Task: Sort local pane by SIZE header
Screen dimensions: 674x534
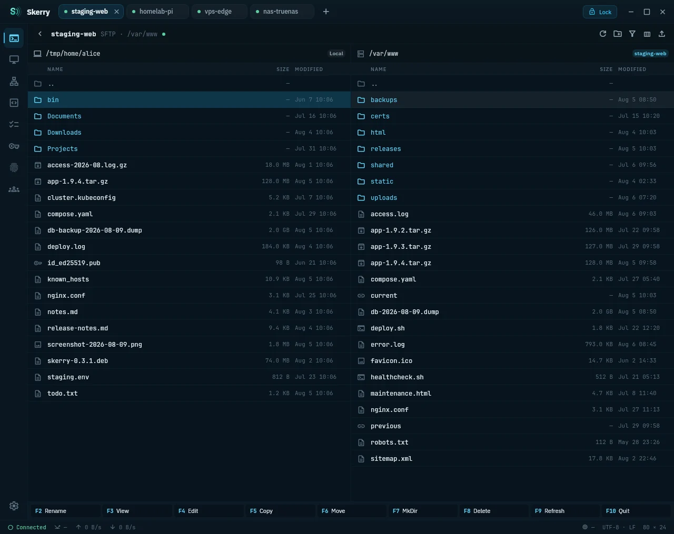Action: tap(283, 69)
